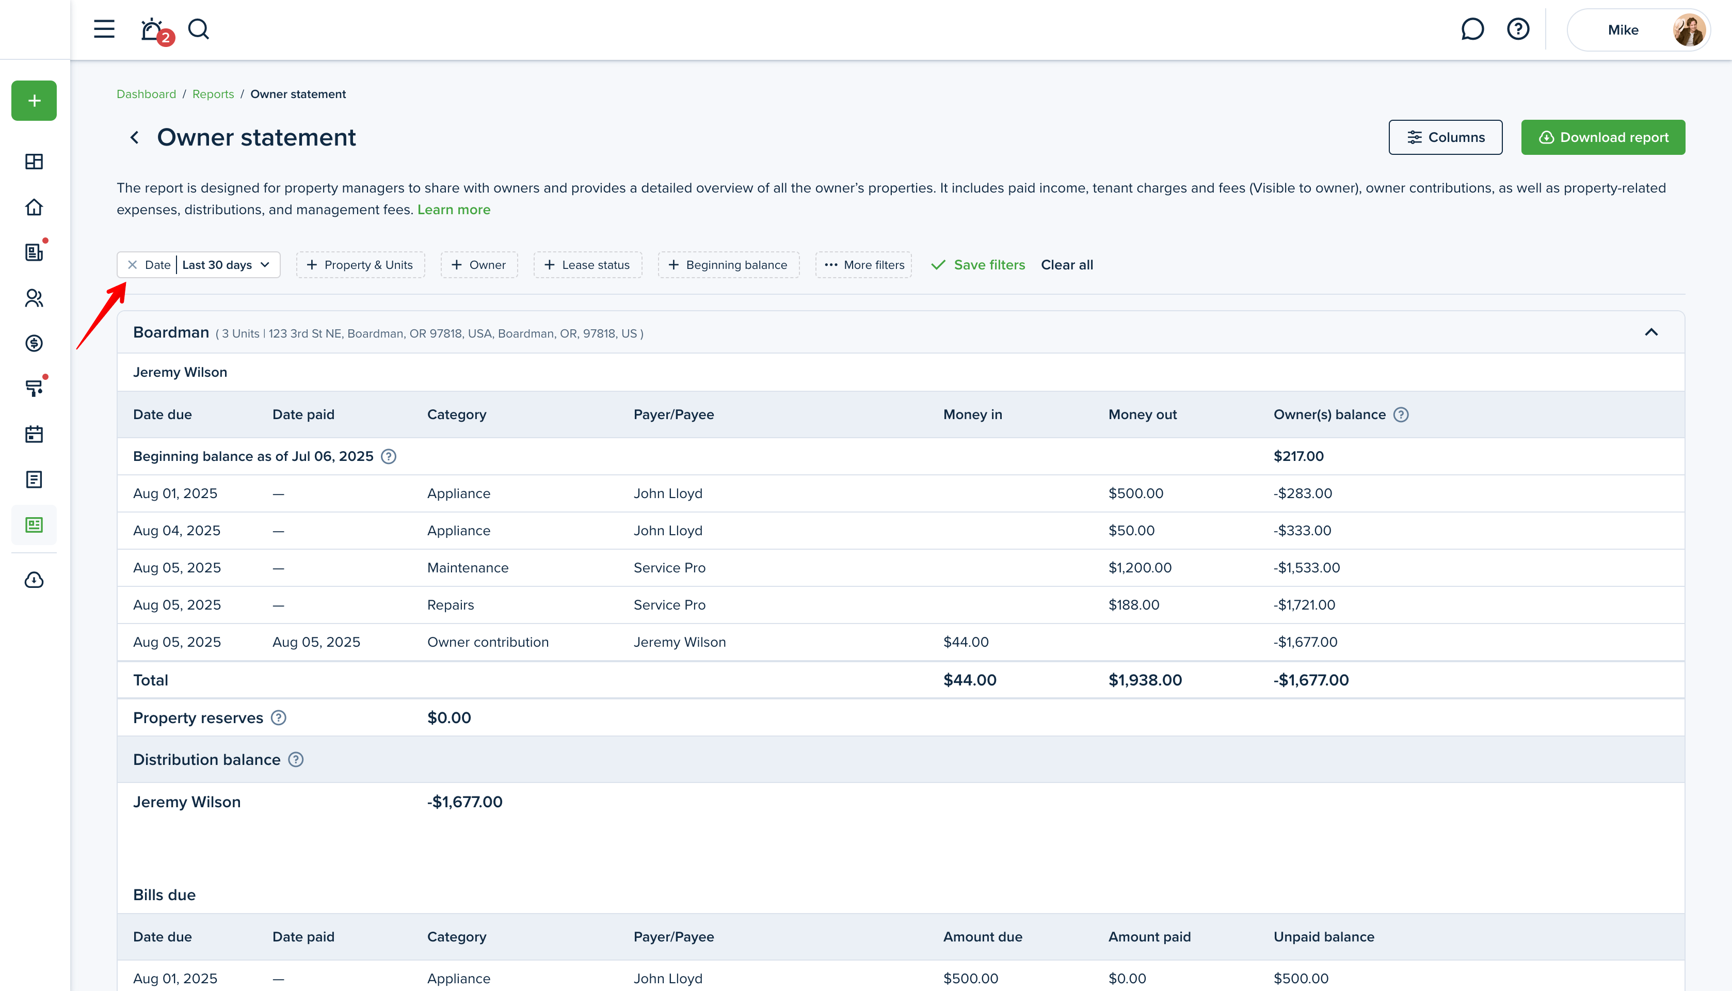The width and height of the screenshot is (1732, 991).
Task: Click the -$1,677.00 distribution balance value
Action: (465, 802)
